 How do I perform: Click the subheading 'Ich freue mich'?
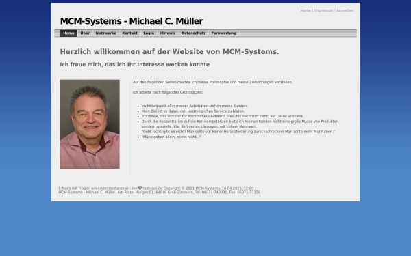tap(135, 65)
